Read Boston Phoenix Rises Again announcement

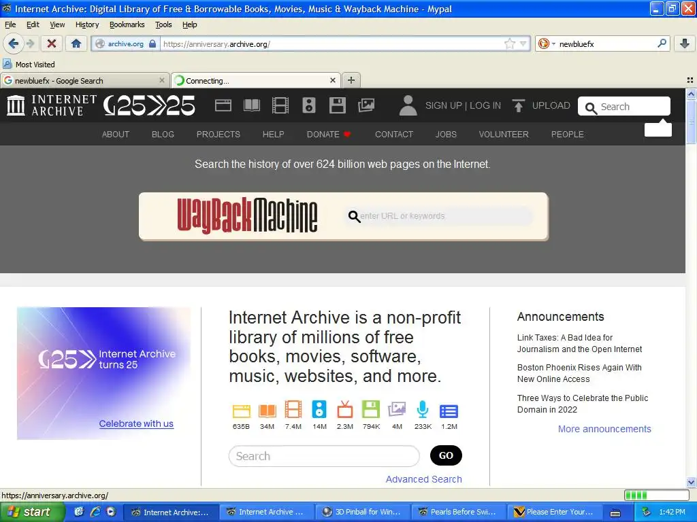(x=579, y=373)
